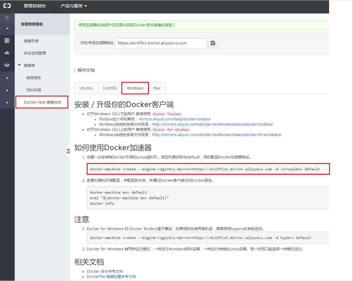Click the 操作文档 section heading
This screenshot has height=281, width=353.
pos(86,70)
